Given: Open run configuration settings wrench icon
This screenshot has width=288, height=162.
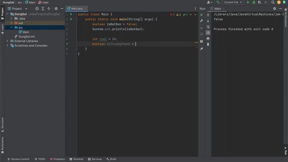Looking at the screenshot, I should point(202,21).
